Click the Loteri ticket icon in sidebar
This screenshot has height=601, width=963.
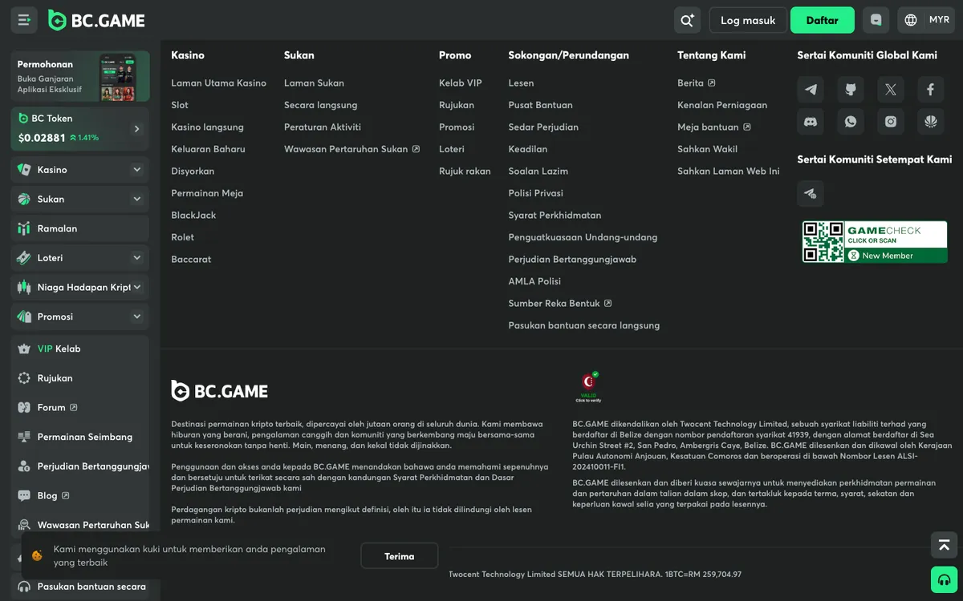pyautogui.click(x=24, y=258)
